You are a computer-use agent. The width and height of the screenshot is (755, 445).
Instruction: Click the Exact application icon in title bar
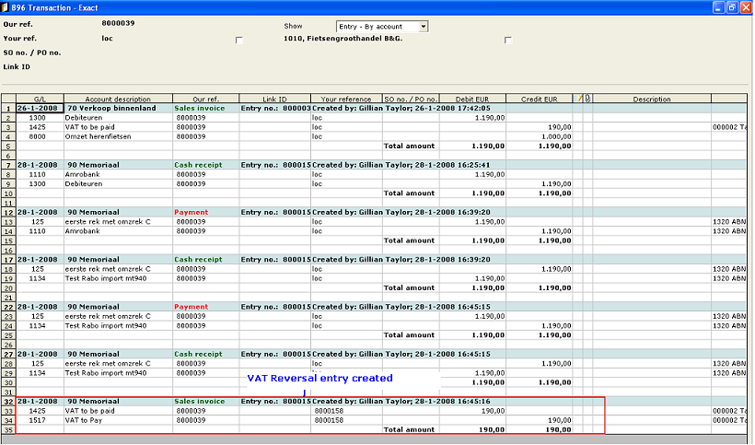pos(7,7)
